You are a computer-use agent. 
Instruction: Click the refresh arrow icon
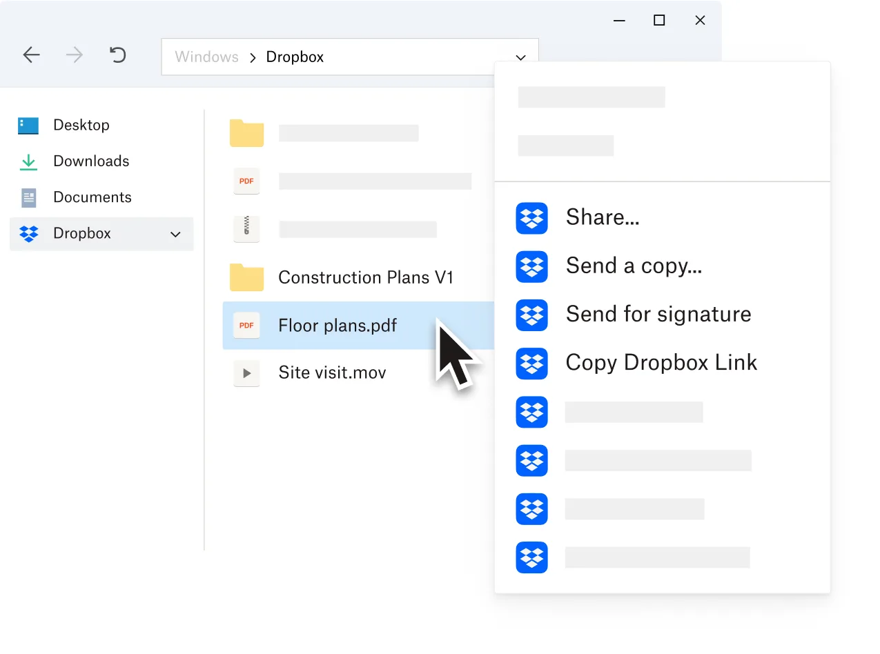118,54
